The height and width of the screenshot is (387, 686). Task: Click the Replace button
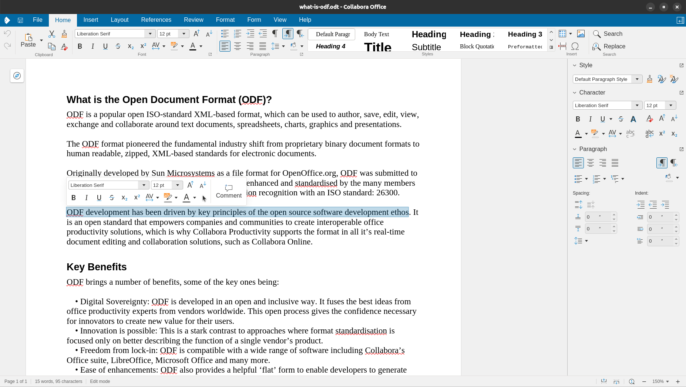(x=609, y=46)
